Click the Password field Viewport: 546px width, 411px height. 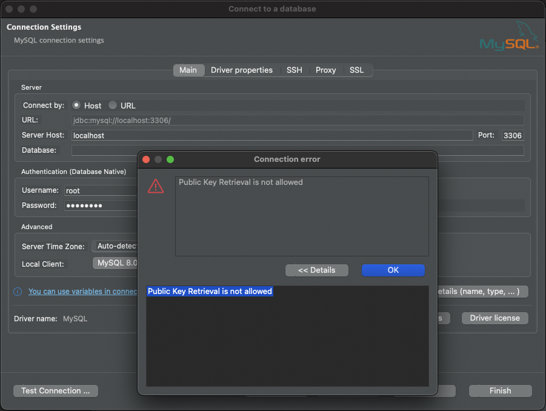click(101, 206)
